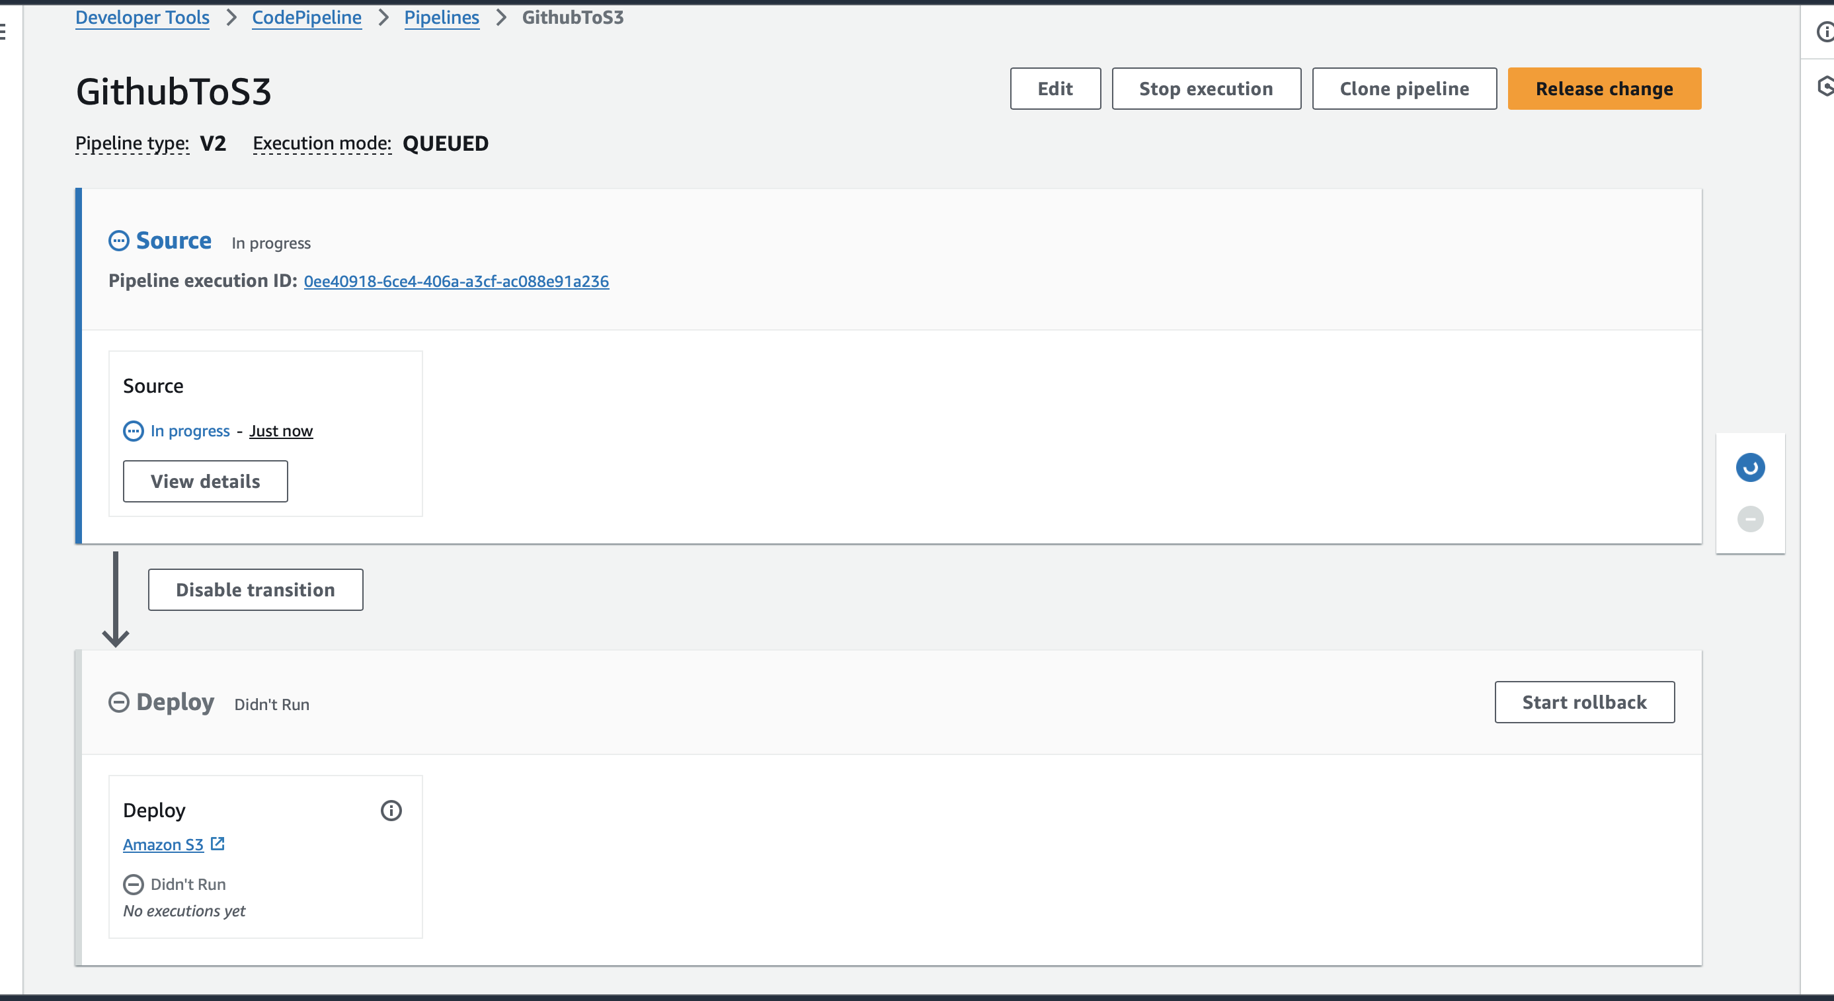This screenshot has height=1001, width=1834.
Task: Click the 'No executions yet' text
Action: point(184,911)
